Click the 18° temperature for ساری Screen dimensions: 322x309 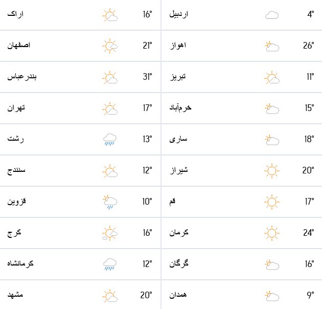click(308, 139)
